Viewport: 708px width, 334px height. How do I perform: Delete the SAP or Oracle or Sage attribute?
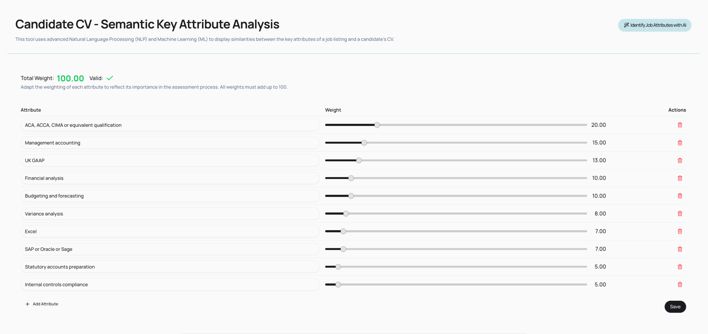(x=680, y=249)
